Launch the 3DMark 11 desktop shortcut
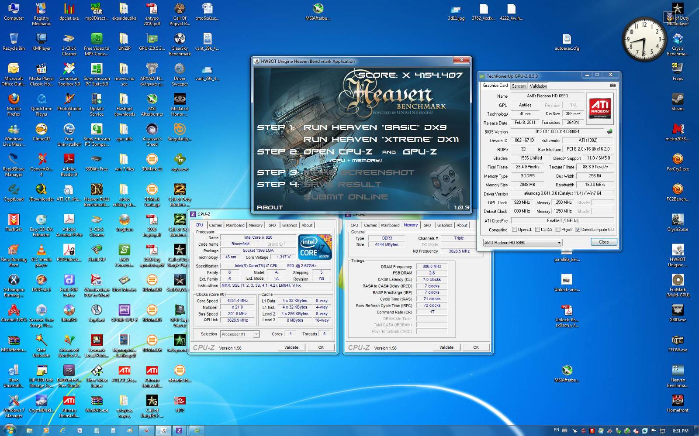Image resolution: width=699 pixels, height=436 pixels. click(152, 162)
